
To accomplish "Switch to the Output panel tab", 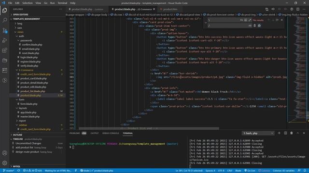I will pyautogui.click(x=95, y=133).
